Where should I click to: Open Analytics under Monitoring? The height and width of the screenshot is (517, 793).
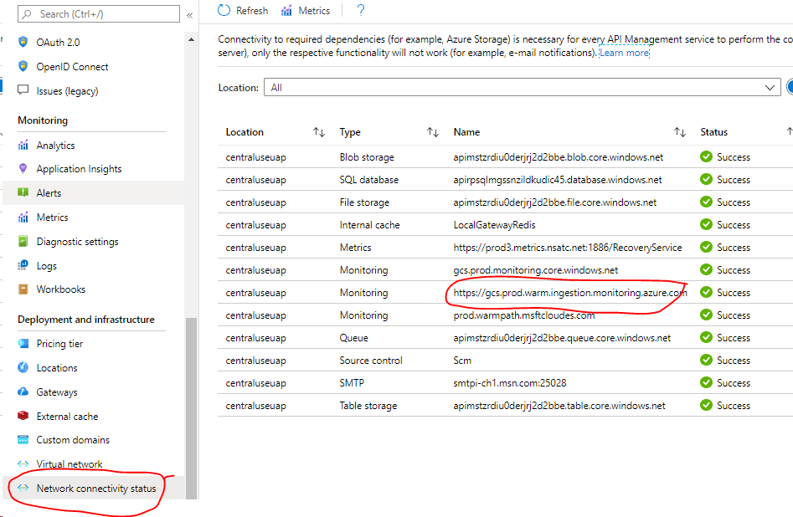[55, 146]
